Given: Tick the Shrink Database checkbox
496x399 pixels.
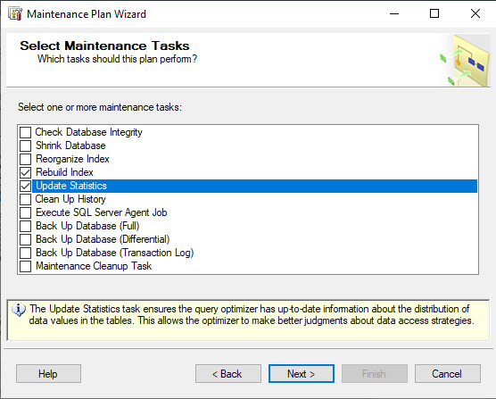Looking at the screenshot, I should tap(26, 145).
